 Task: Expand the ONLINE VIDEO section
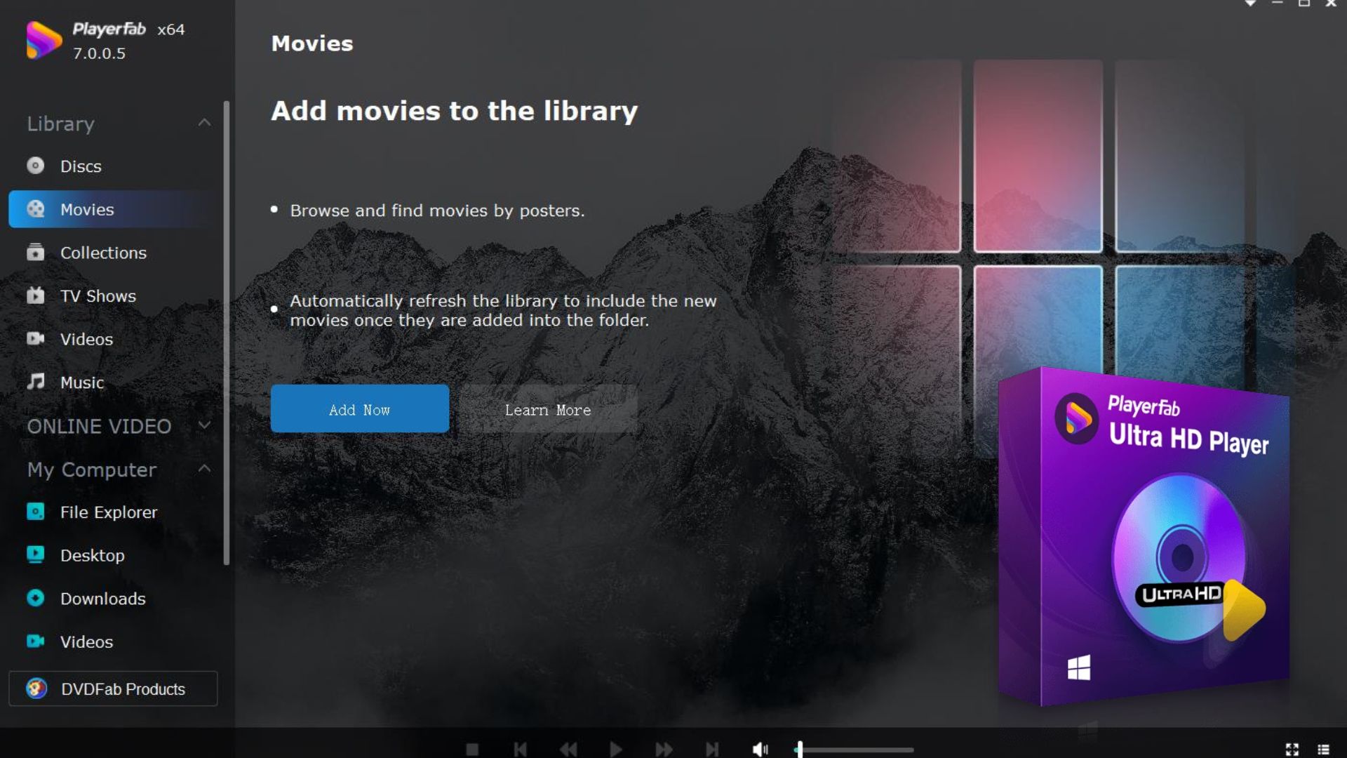204,425
